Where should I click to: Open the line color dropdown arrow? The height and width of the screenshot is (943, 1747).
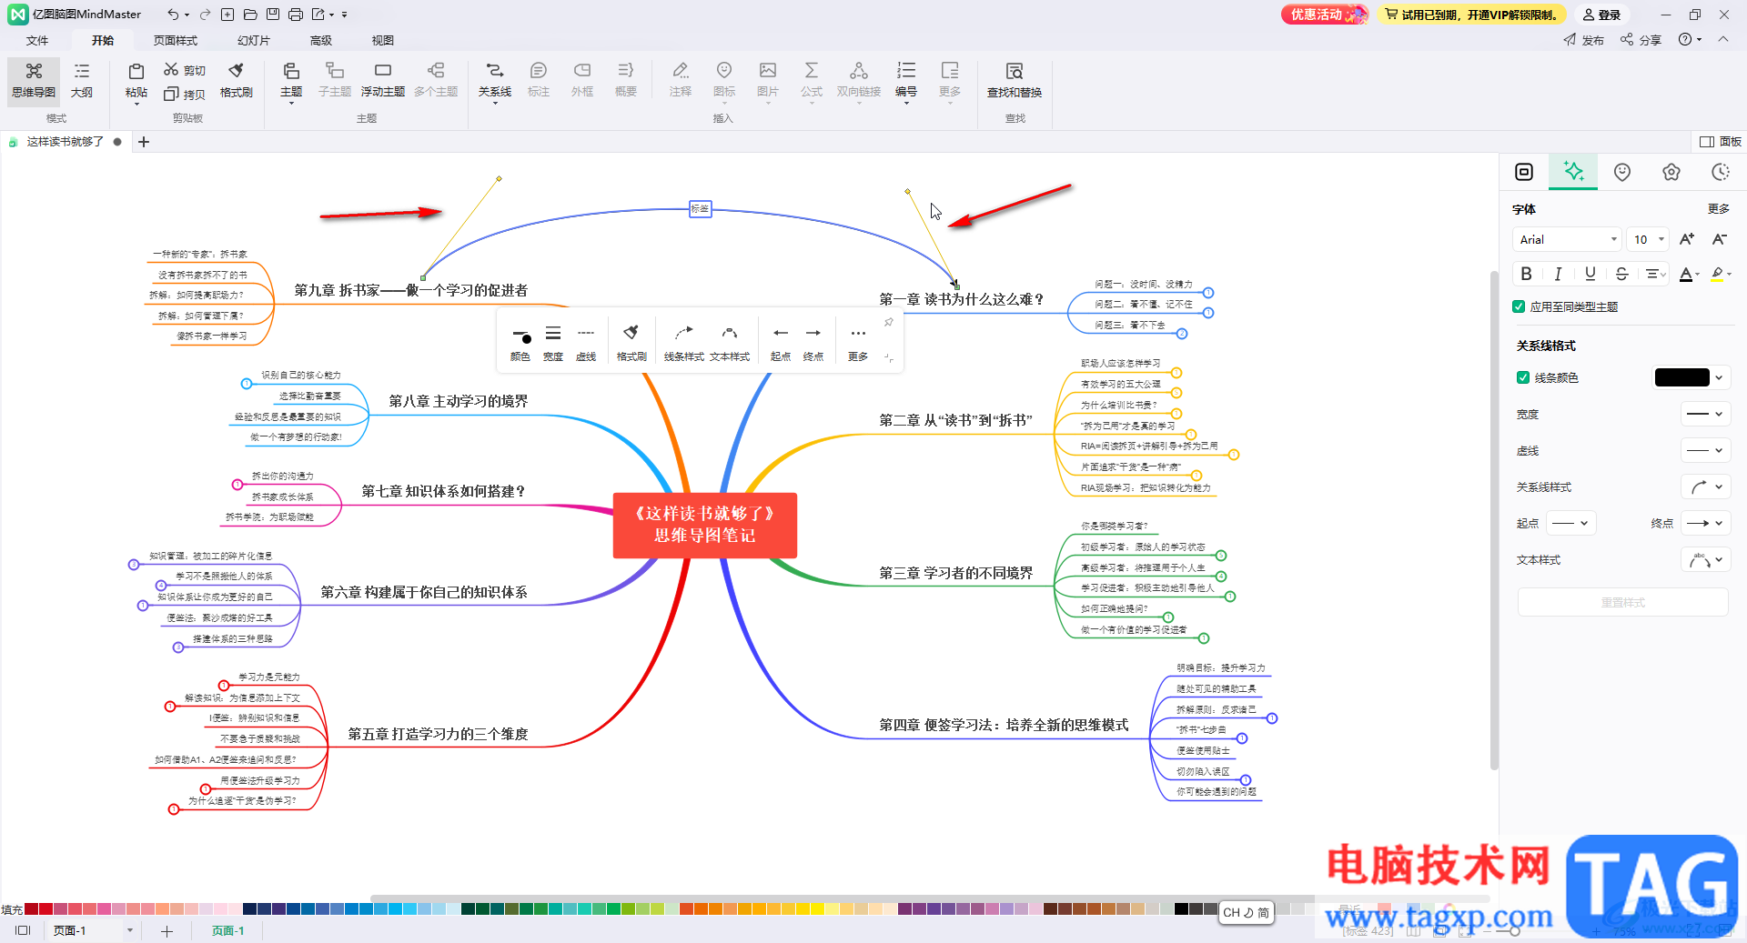[1719, 377]
